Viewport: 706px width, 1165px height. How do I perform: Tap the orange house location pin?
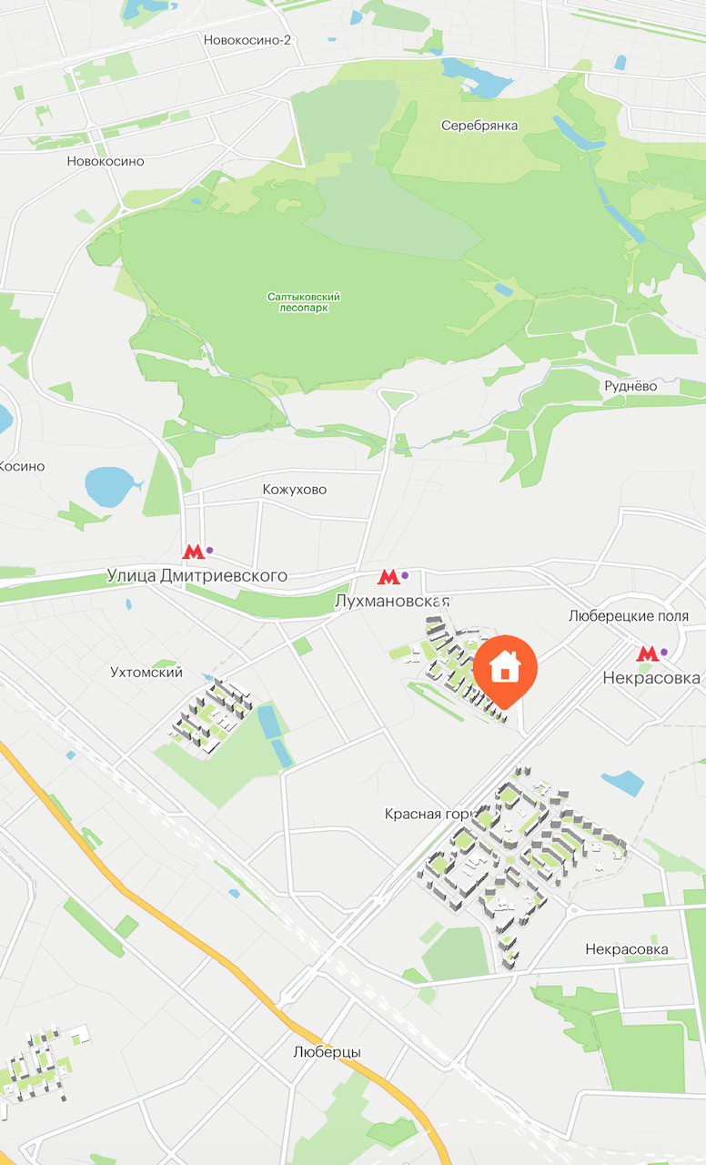[x=505, y=670]
